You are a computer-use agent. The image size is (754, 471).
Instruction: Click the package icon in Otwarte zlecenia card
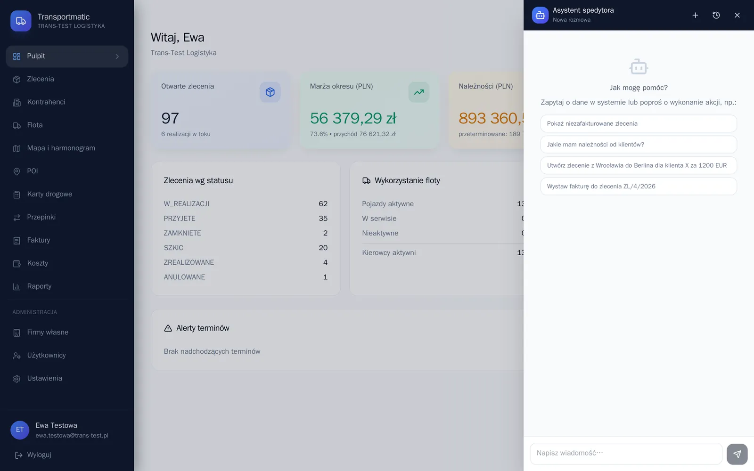click(270, 92)
